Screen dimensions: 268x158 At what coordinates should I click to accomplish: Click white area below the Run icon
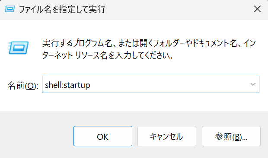coord(18,64)
